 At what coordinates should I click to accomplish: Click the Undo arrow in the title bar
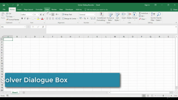pos(8,5)
